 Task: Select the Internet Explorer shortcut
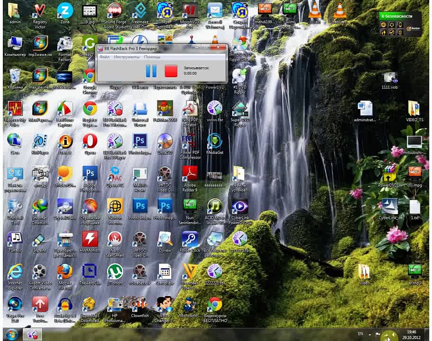pyautogui.click(x=15, y=277)
